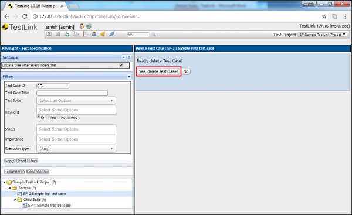352x215 pixels.
Task: Click the browser extension icon
Action: (x=335, y=16)
